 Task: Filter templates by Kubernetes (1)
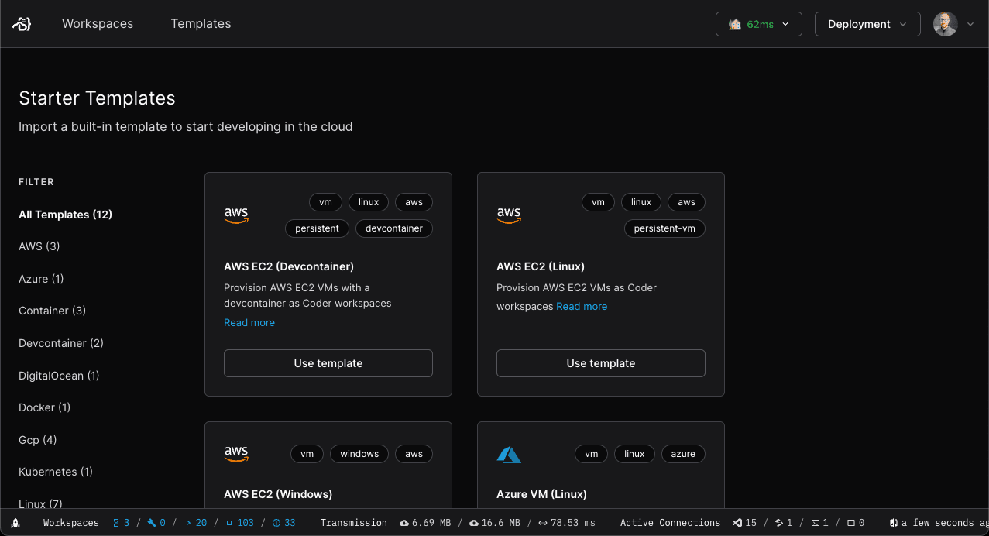tap(56, 472)
